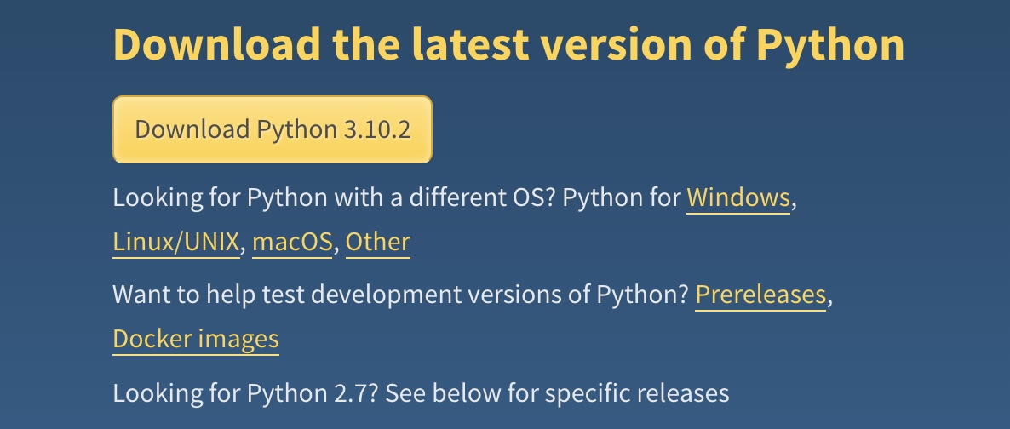
Task: Click the Download Python 3.10.2 button
Action: pos(272,129)
